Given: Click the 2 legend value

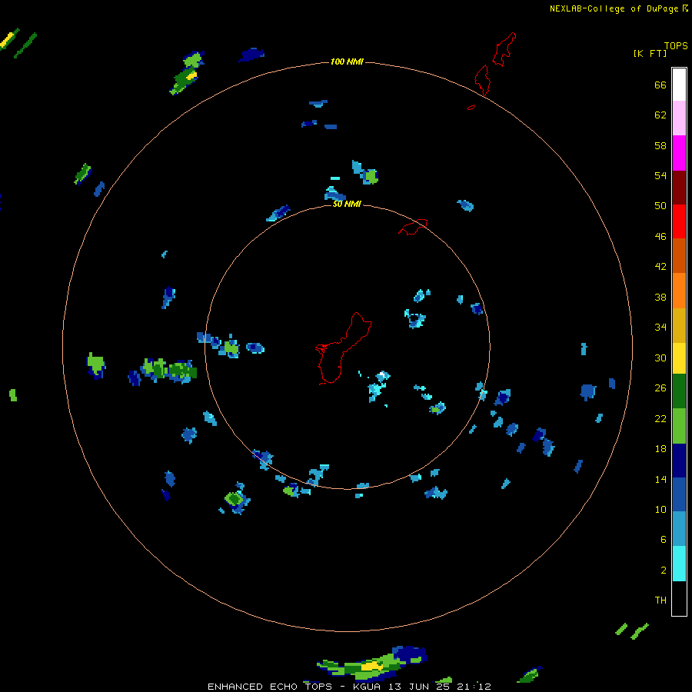Looking at the screenshot, I should [x=663, y=570].
